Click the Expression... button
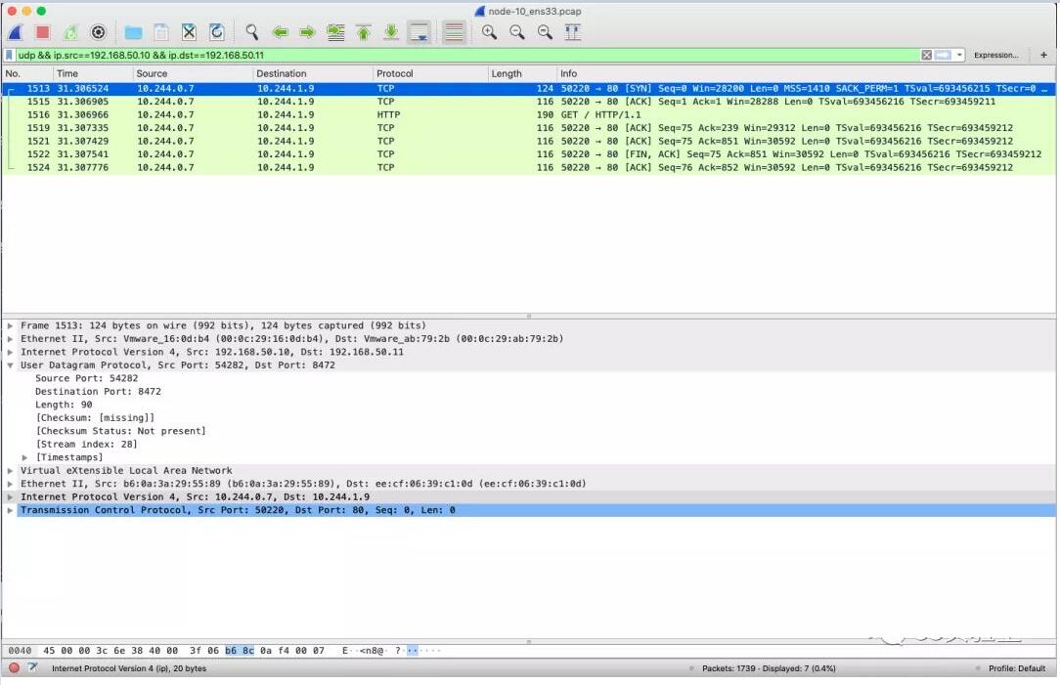This screenshot has width=1060, height=685. [995, 55]
